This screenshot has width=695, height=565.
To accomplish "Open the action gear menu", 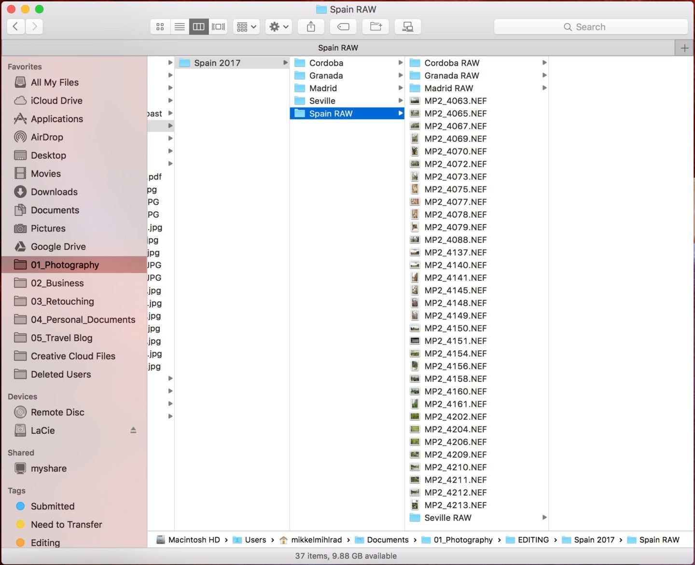I will point(278,27).
